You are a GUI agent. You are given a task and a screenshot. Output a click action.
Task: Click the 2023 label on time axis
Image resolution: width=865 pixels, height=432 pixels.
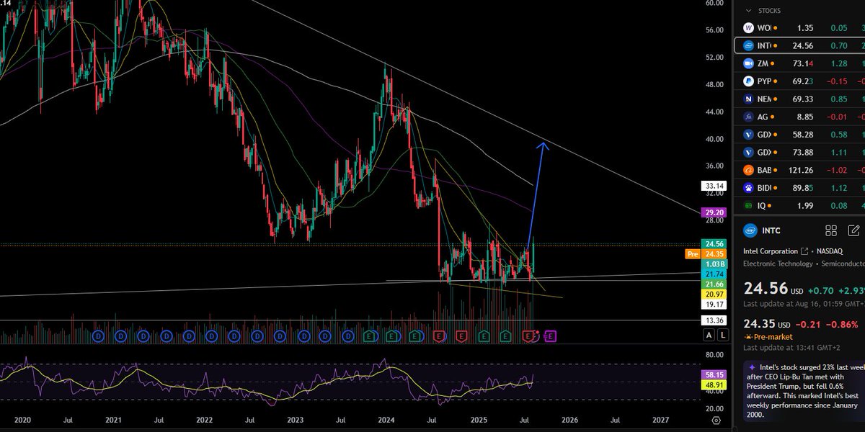[296, 419]
